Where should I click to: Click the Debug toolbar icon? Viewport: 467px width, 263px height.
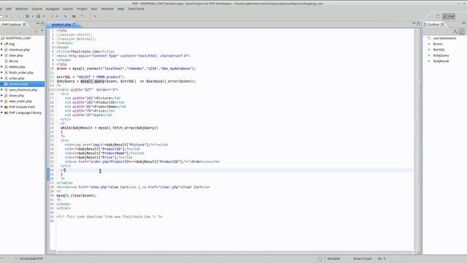(28, 16)
